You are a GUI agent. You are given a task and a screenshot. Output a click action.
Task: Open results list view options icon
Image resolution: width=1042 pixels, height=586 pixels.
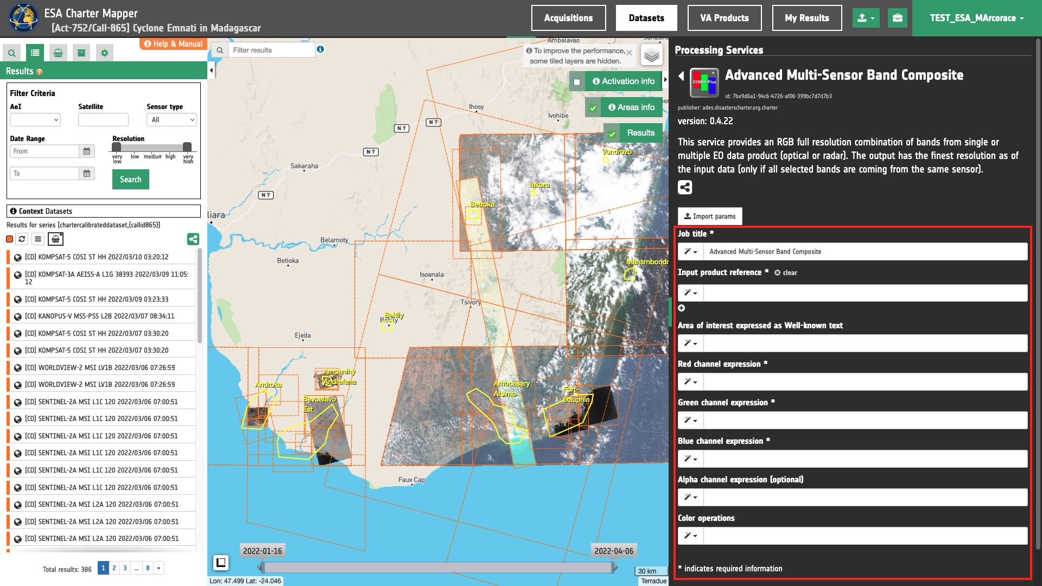(38, 239)
